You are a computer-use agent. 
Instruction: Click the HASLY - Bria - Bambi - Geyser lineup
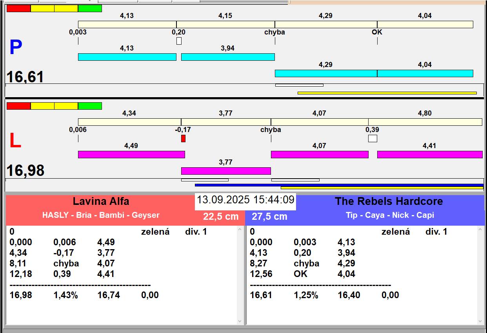pyautogui.click(x=101, y=215)
